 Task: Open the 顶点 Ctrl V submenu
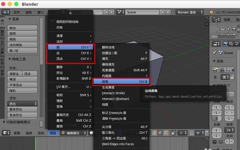tap(71, 59)
